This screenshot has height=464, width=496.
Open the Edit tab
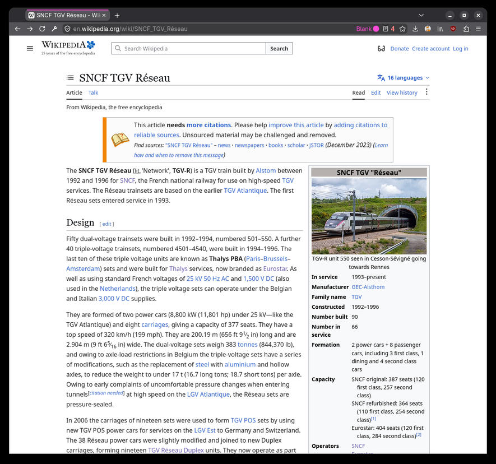click(376, 92)
